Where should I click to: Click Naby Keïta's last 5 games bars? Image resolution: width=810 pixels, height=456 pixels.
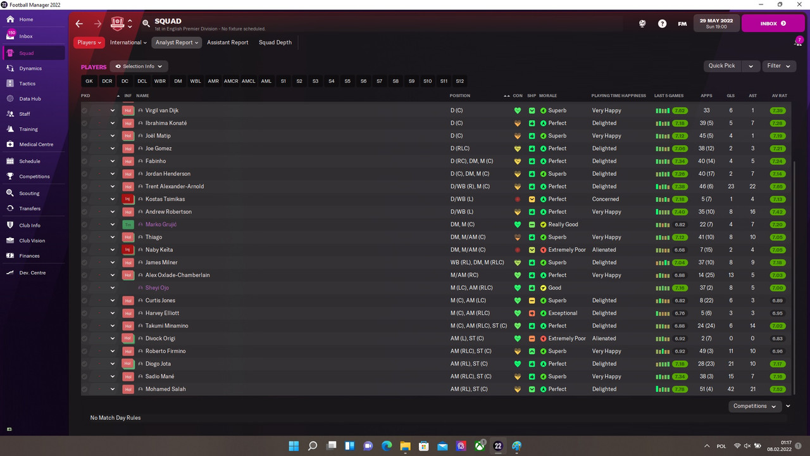tap(663, 250)
